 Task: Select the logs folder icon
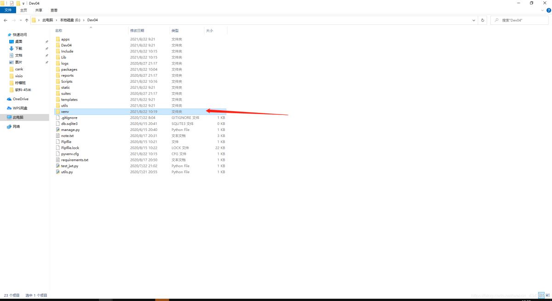[x=57, y=63]
